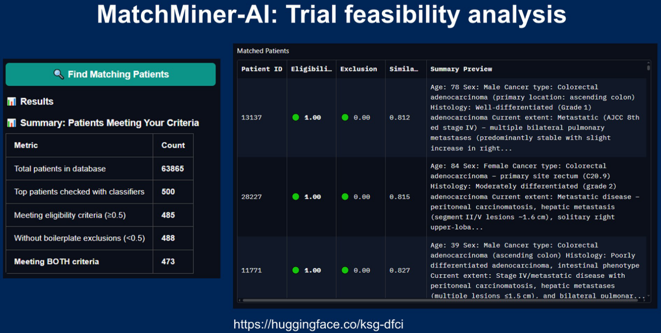Sort by the Patient ID column header
661x333 pixels.
(x=262, y=69)
